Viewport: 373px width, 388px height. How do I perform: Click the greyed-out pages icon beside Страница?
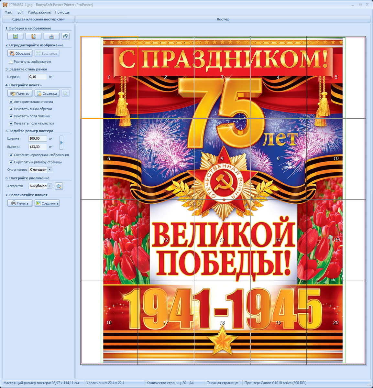[x=66, y=93]
